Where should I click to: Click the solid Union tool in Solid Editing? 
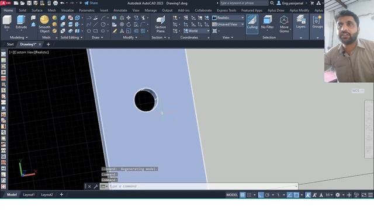pyautogui.click(x=63, y=18)
